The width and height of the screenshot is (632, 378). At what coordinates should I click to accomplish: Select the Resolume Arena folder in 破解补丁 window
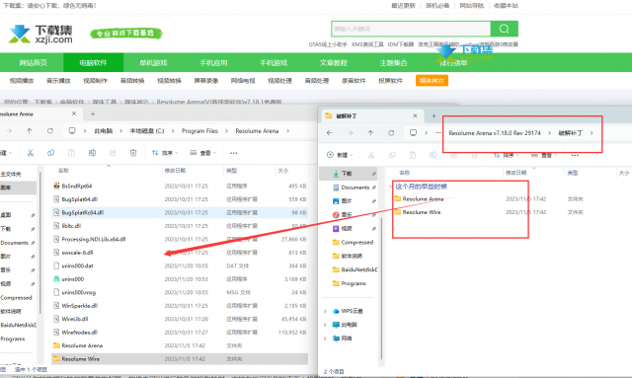point(423,198)
